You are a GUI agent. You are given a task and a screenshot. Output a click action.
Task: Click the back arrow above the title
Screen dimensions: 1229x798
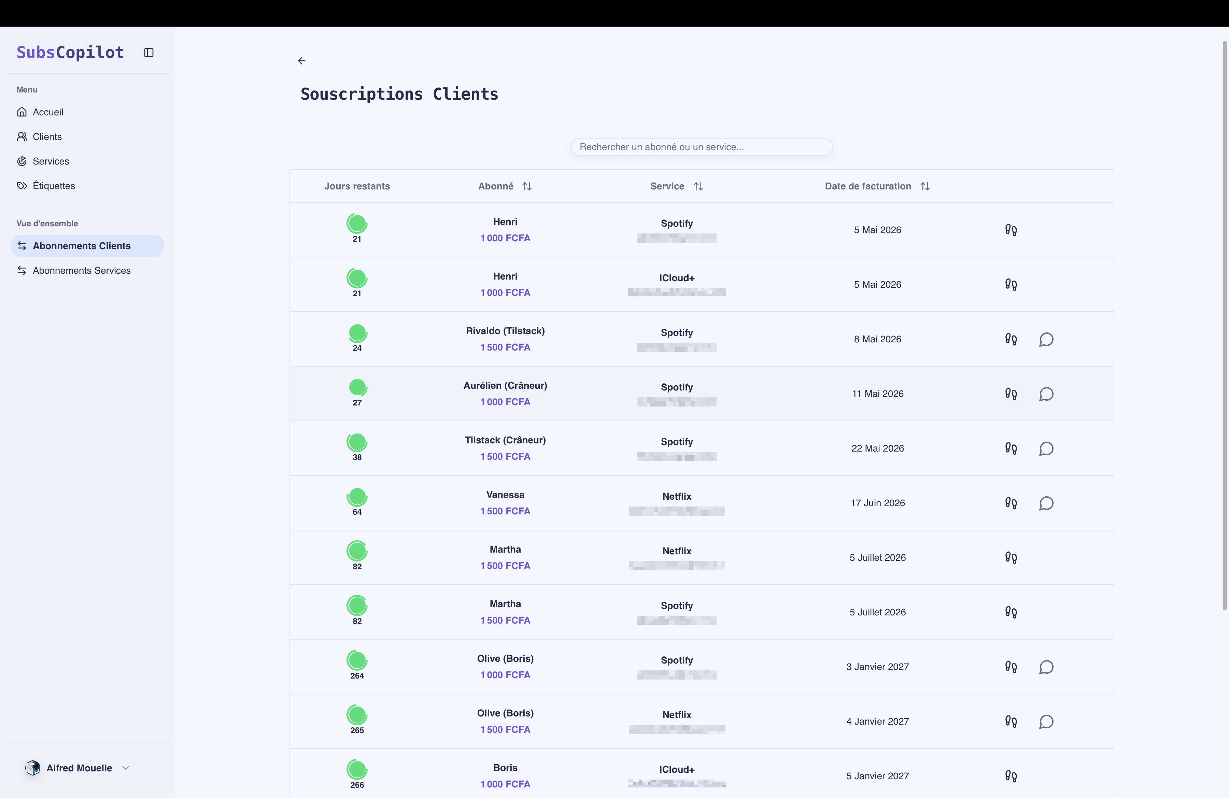coord(301,61)
